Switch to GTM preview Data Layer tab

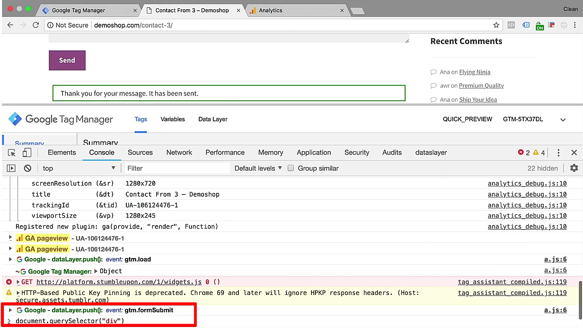point(213,119)
